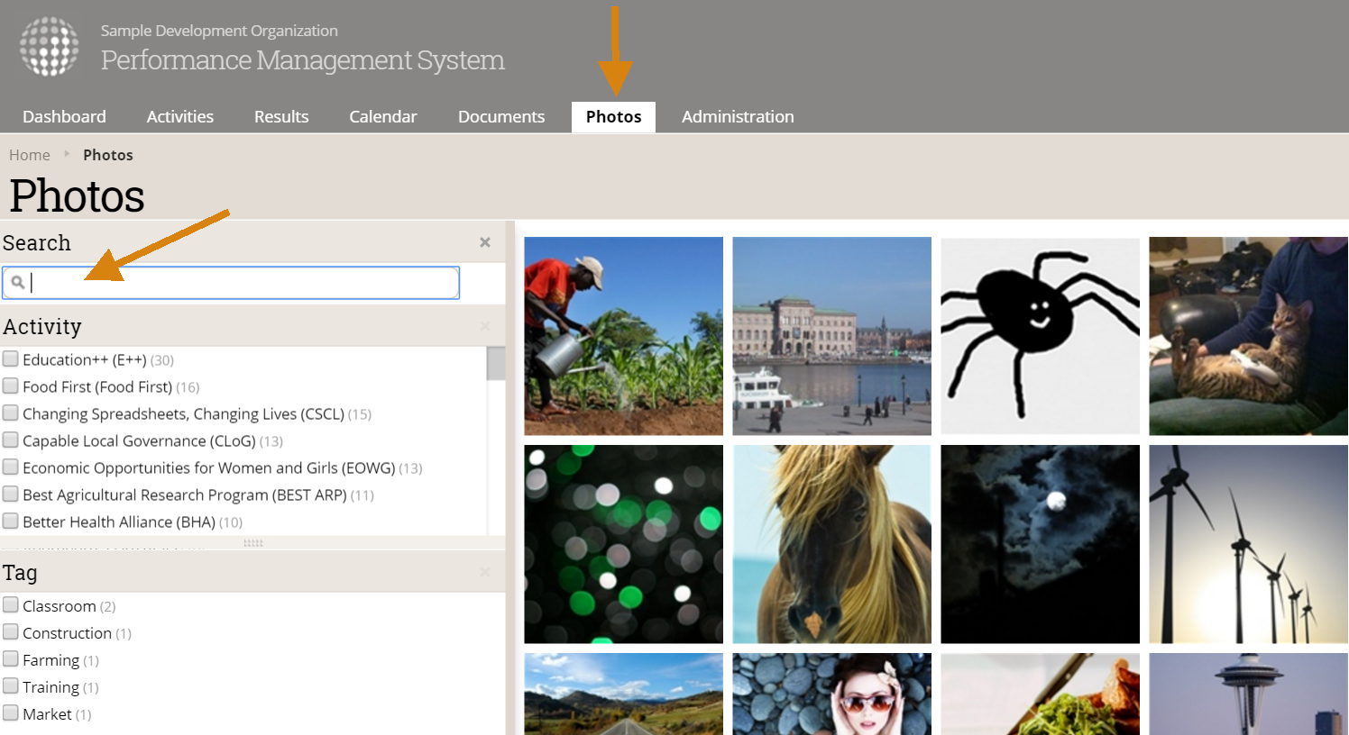Enable the Changing Spreadsheets, Changing Lives filter
Viewport: 1349px width, 735px height.
[11, 413]
